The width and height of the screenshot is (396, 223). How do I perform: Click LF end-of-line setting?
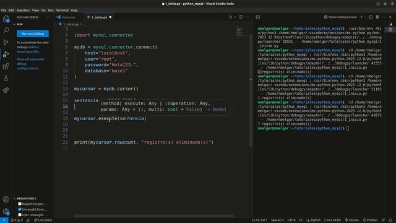301,221
